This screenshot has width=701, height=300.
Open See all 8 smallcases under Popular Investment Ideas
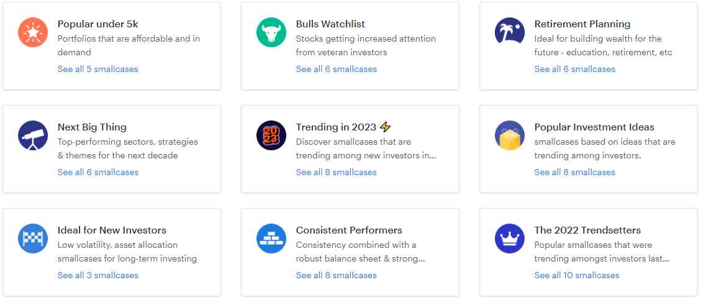pos(574,172)
